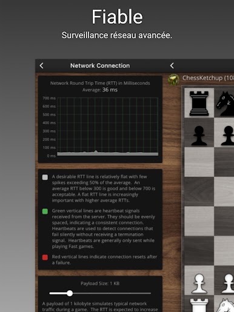Click the Network Connection title
This screenshot has width=234, height=312.
(x=100, y=65)
